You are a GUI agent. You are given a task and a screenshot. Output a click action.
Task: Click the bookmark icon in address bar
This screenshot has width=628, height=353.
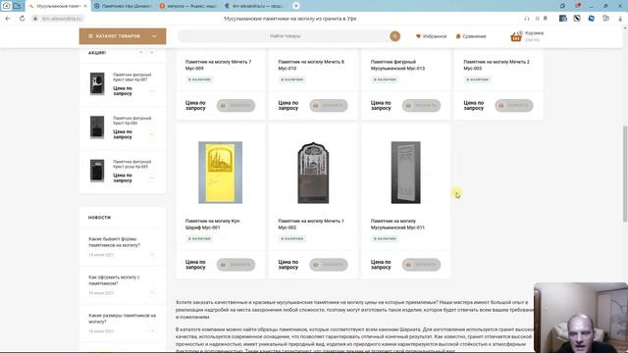click(546, 19)
